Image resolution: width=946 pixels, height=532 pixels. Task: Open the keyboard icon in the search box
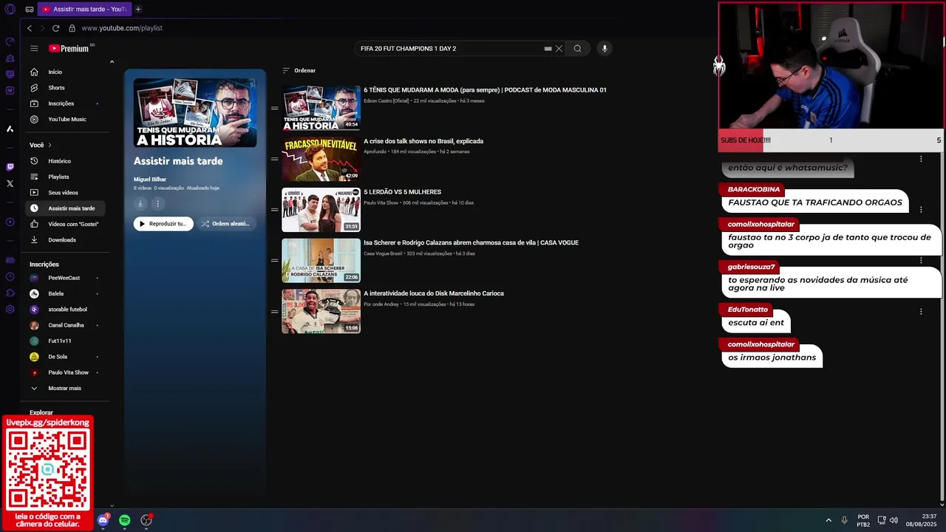click(548, 49)
